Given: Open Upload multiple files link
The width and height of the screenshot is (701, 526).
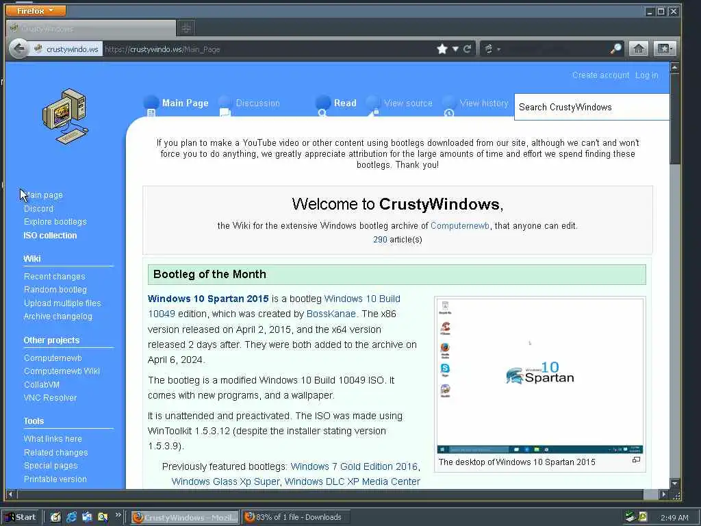Looking at the screenshot, I should click(x=62, y=303).
